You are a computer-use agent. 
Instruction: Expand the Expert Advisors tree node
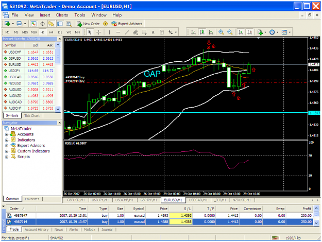click(7, 146)
